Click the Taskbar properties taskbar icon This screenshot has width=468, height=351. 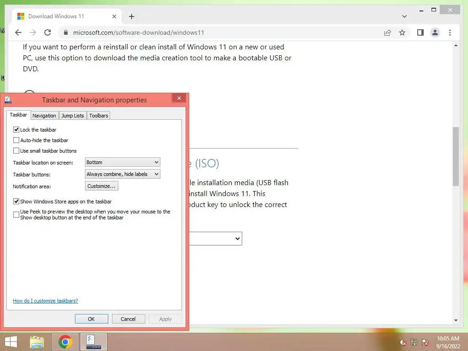93,342
